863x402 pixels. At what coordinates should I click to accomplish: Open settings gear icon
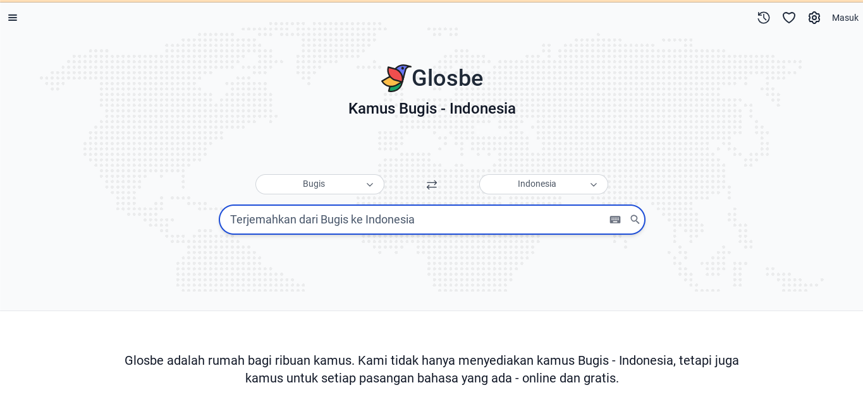814,18
